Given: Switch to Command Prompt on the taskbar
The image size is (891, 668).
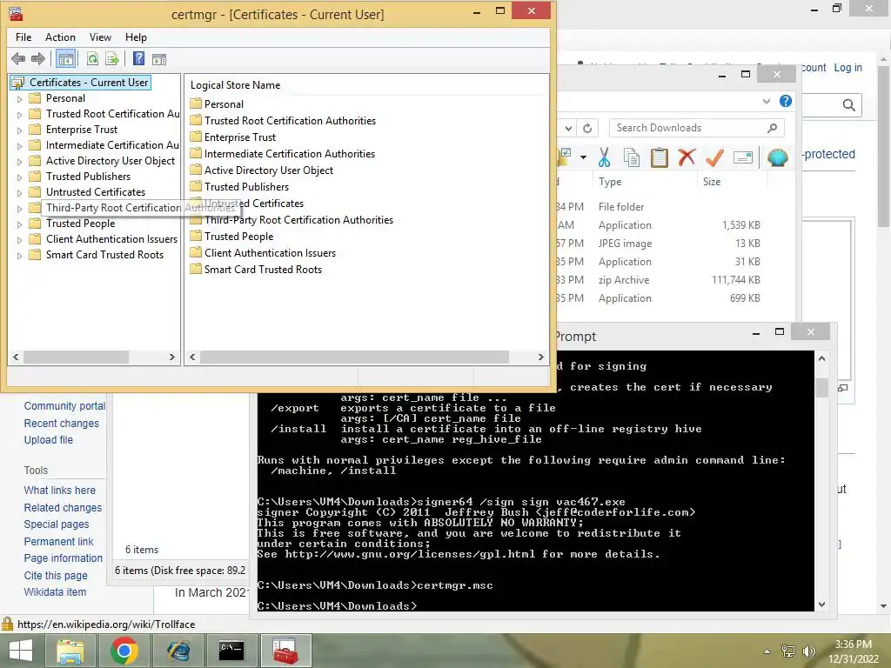Looking at the screenshot, I should pos(231,651).
